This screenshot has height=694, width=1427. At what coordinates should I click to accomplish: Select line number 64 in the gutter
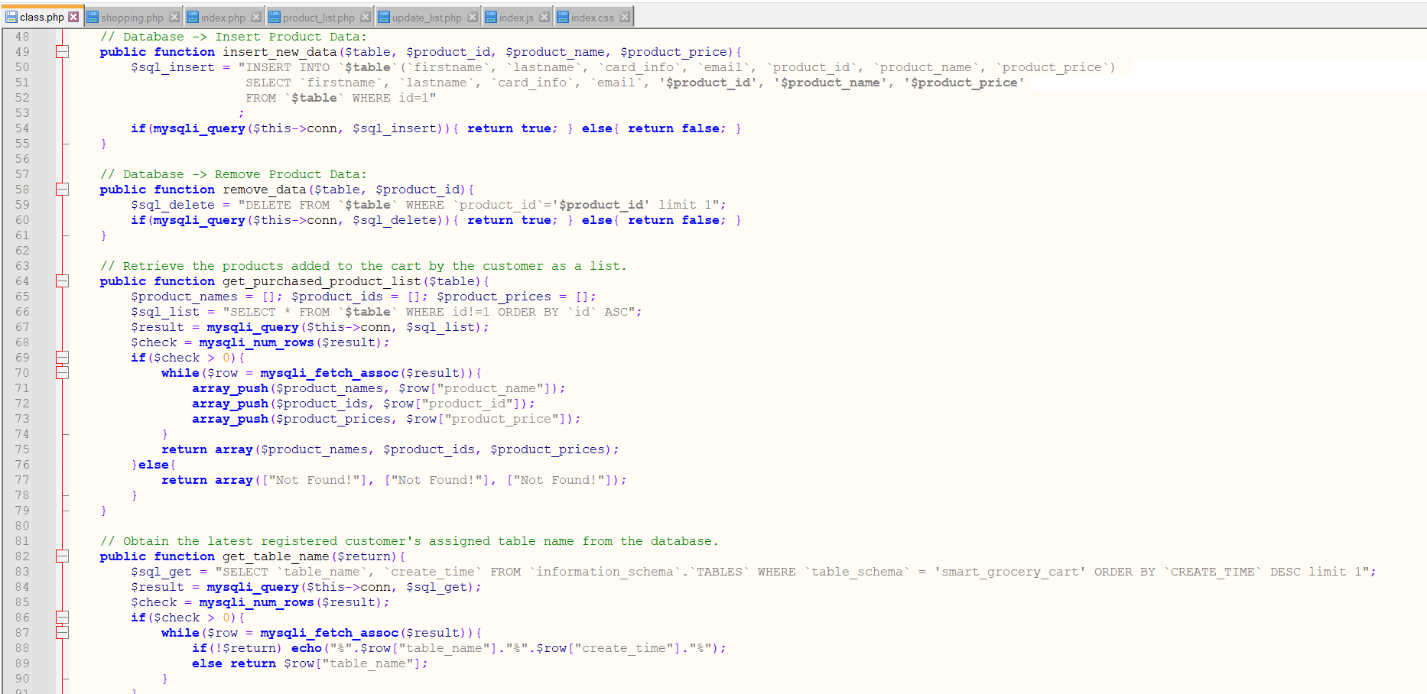point(23,281)
